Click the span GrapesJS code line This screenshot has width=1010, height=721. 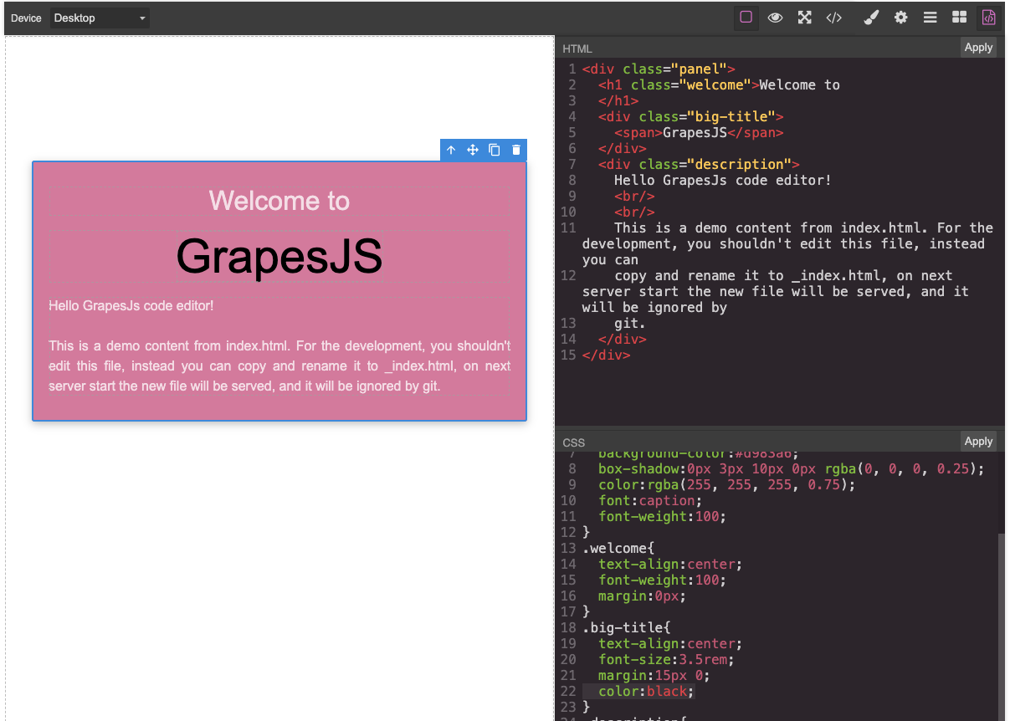click(699, 133)
